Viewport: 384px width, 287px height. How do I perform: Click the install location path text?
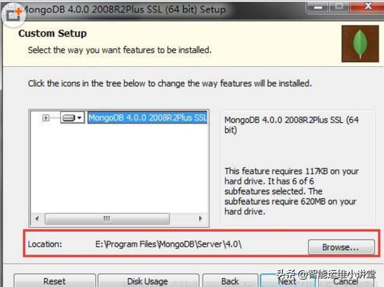point(169,244)
